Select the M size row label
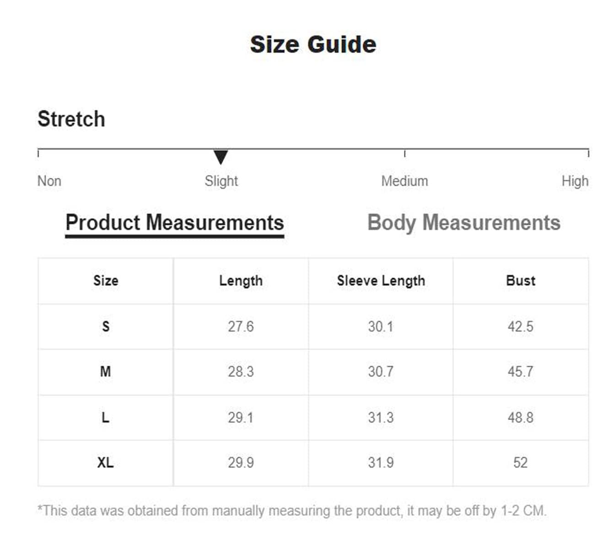This screenshot has height=549, width=613. [x=106, y=371]
